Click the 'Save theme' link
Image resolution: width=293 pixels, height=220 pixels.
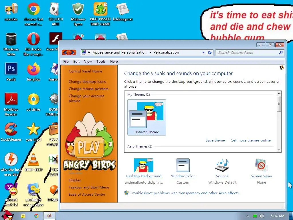tap(215, 140)
